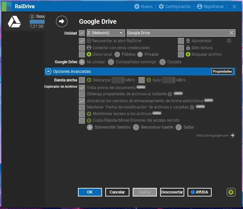
Task: Enable Descargar bandwidth limit checkbox
Action: 82,80
